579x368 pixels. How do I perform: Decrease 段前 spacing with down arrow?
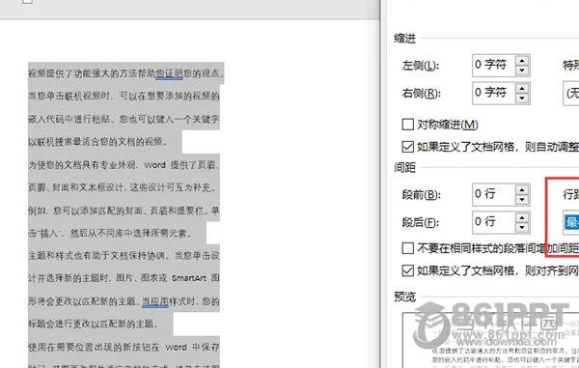click(522, 199)
